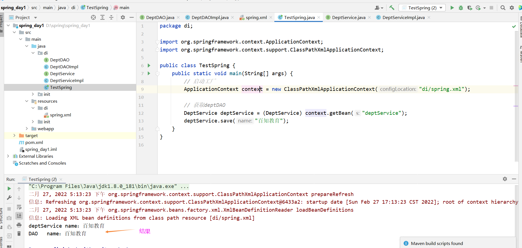Viewport: 522px width, 248px height.
Task: Expand the target folder
Action: pos(14,135)
